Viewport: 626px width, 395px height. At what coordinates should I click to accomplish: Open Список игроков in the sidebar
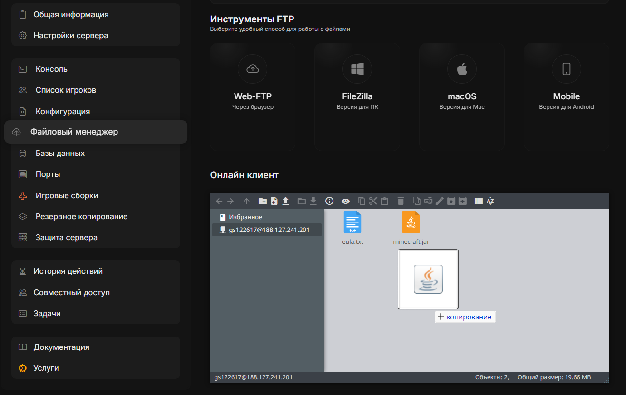pos(96,90)
